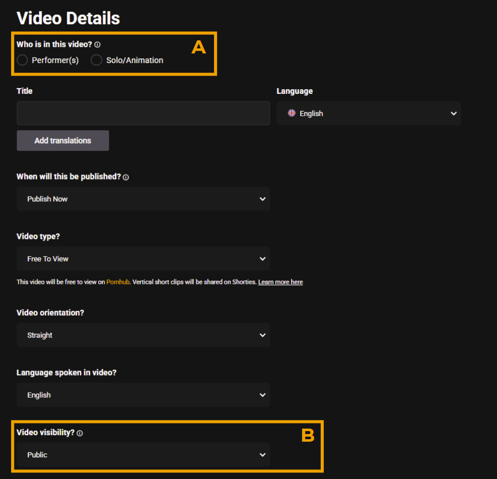Click inside the Title text field
The width and height of the screenshot is (497, 479).
point(144,113)
